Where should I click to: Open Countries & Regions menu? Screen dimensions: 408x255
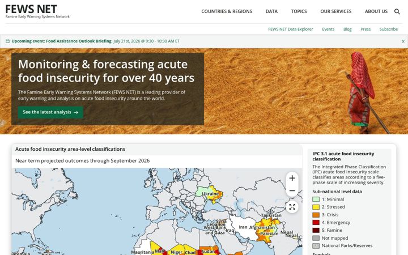227,11
